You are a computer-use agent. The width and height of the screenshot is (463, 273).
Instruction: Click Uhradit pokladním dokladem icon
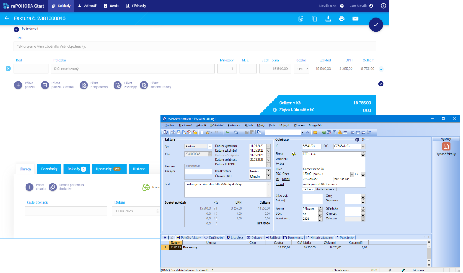(53, 187)
